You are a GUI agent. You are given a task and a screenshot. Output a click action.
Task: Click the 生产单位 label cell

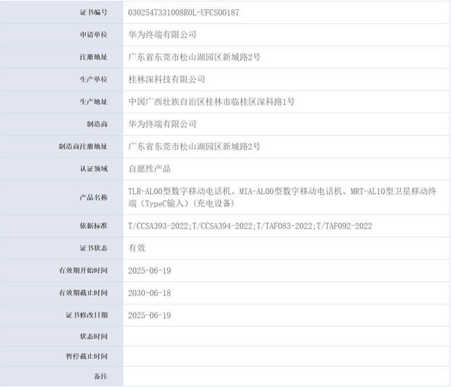61,80
